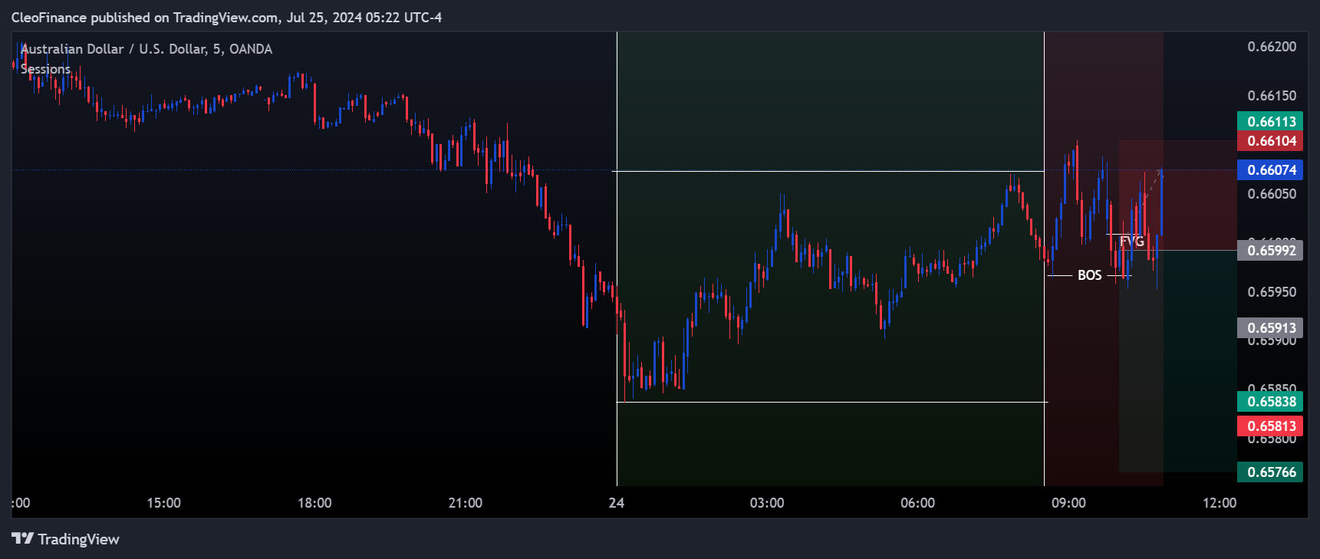The image size is (1320, 559).
Task: Select the 'Australian Dollar / U.S. Dollar, 5, OANDA' title
Action: (x=146, y=49)
